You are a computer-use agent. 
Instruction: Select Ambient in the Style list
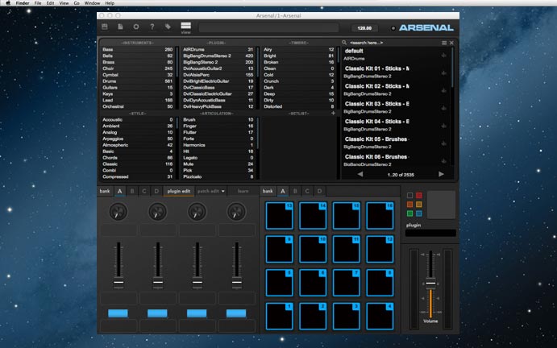[x=138, y=126]
